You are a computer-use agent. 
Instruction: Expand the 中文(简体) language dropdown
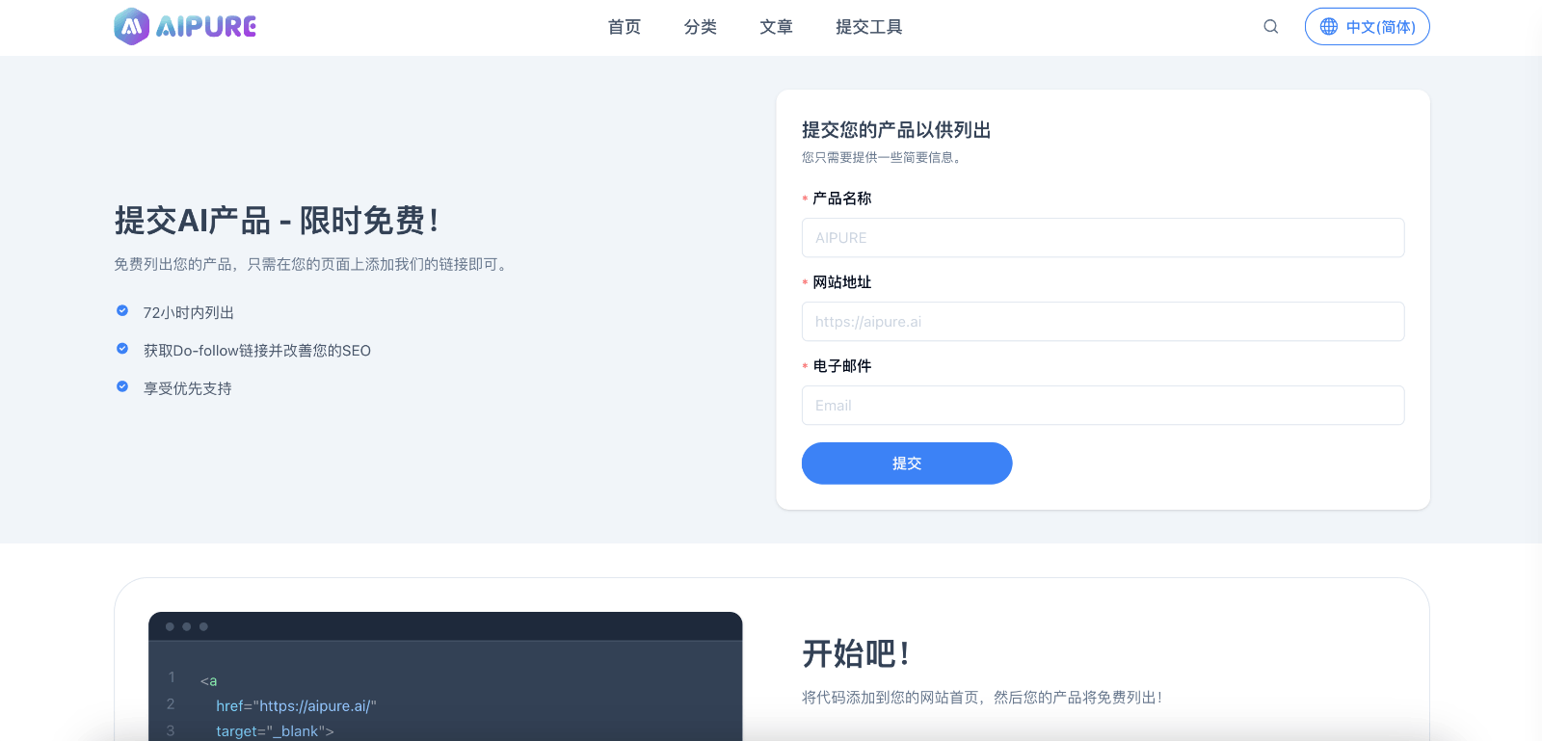pos(1380,27)
